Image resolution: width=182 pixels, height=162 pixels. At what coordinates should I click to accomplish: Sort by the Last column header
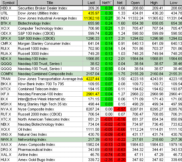91,3
